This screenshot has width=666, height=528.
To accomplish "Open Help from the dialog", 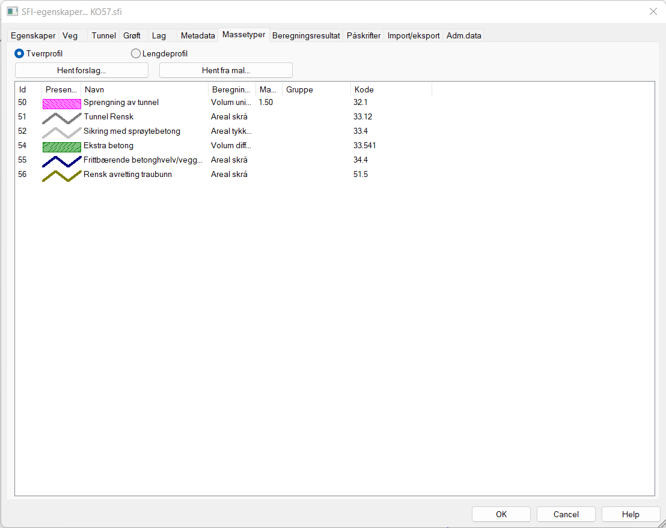I will point(631,514).
